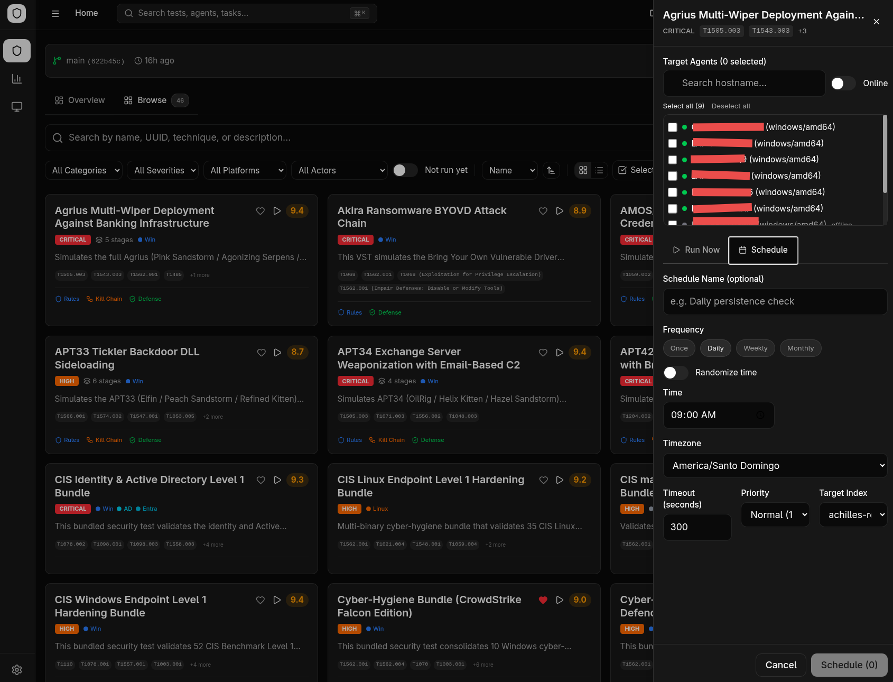Click the Cancel button
The width and height of the screenshot is (893, 682).
781,665
